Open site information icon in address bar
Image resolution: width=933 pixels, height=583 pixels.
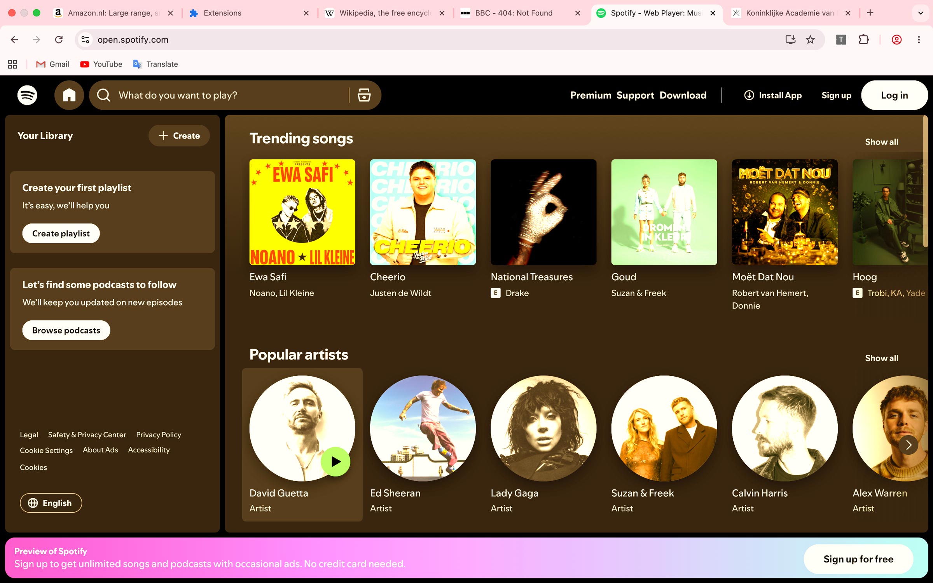(85, 40)
